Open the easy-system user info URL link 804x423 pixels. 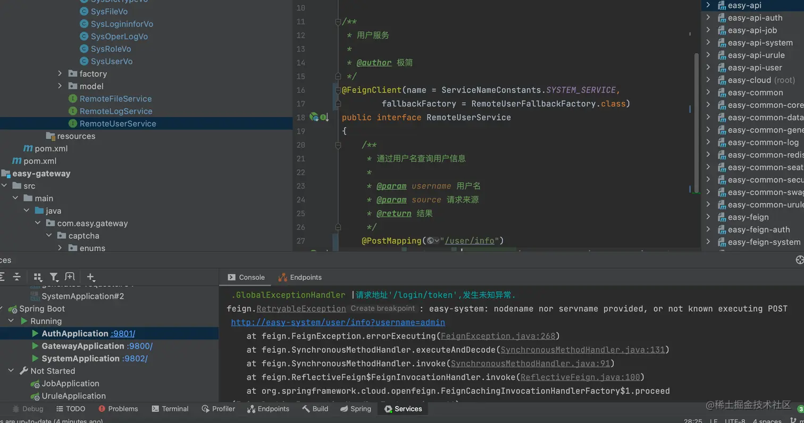(x=338, y=322)
